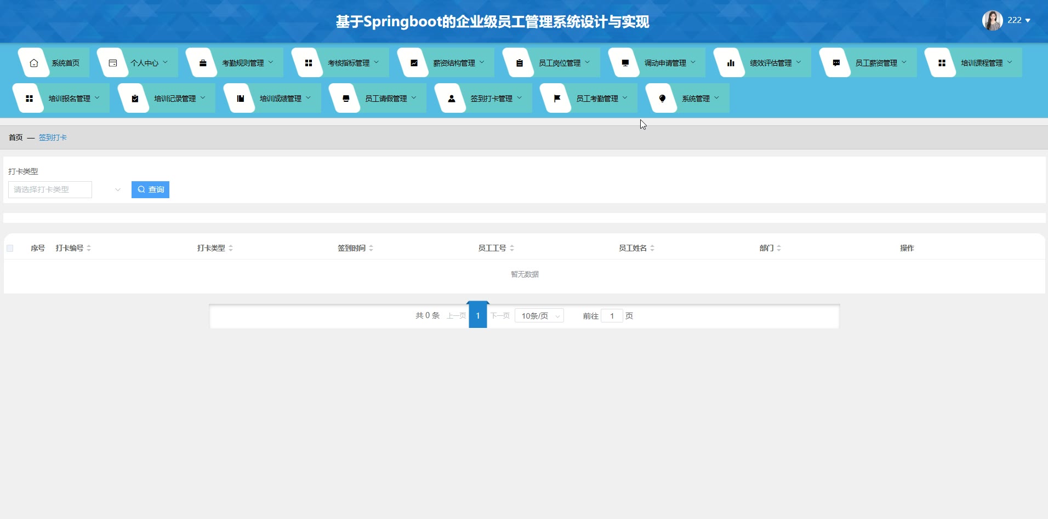Click the page jump number input field
This screenshot has width=1048, height=519.
tap(612, 316)
